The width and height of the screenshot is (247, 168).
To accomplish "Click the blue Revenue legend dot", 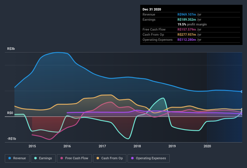I will coord(10,158).
